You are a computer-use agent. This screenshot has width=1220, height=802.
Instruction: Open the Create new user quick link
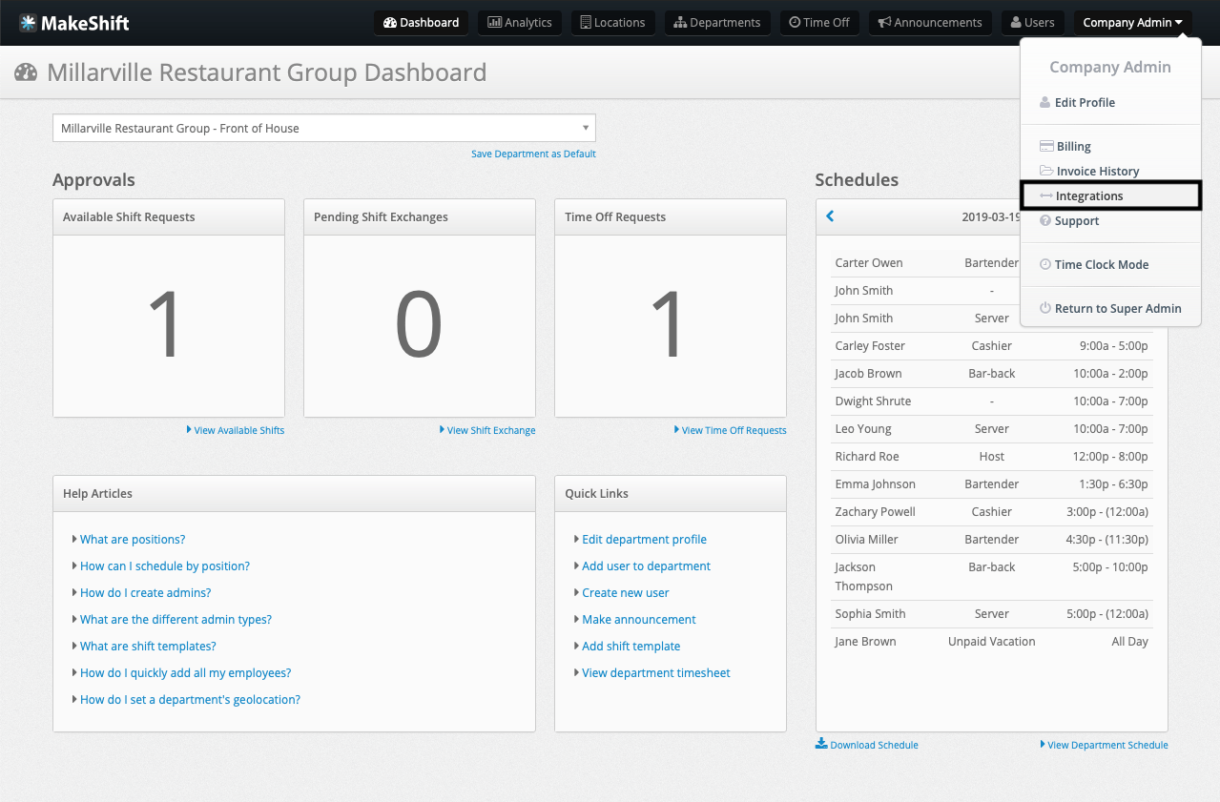(x=625, y=592)
